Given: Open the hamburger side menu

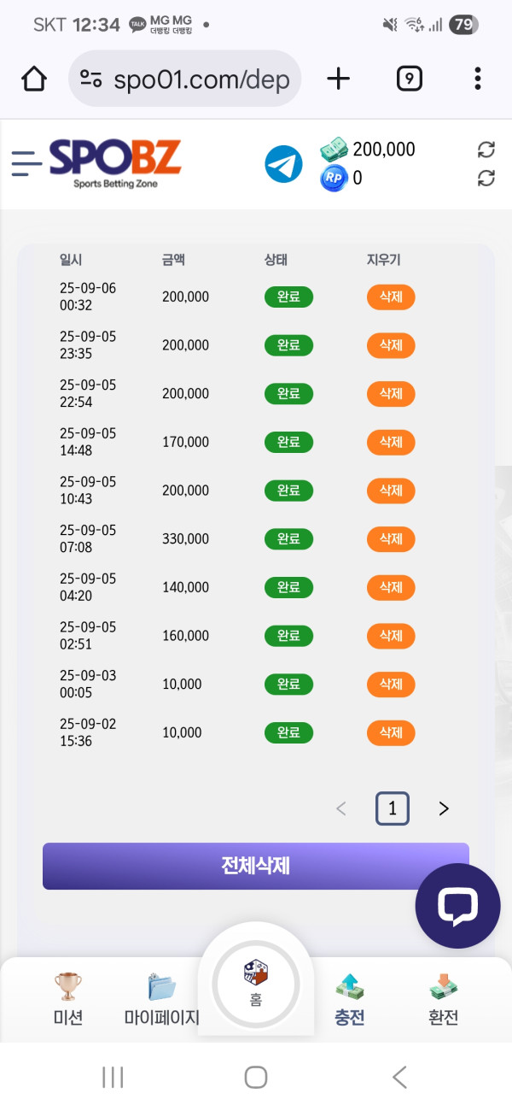Looking at the screenshot, I should coord(26,162).
